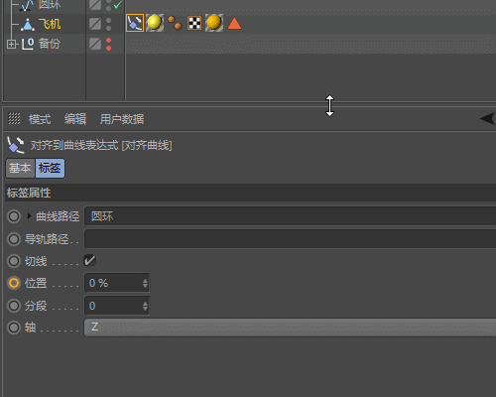The height and width of the screenshot is (397, 496).
Task: Click the 圆环 spline object icon
Action: click(27, 5)
